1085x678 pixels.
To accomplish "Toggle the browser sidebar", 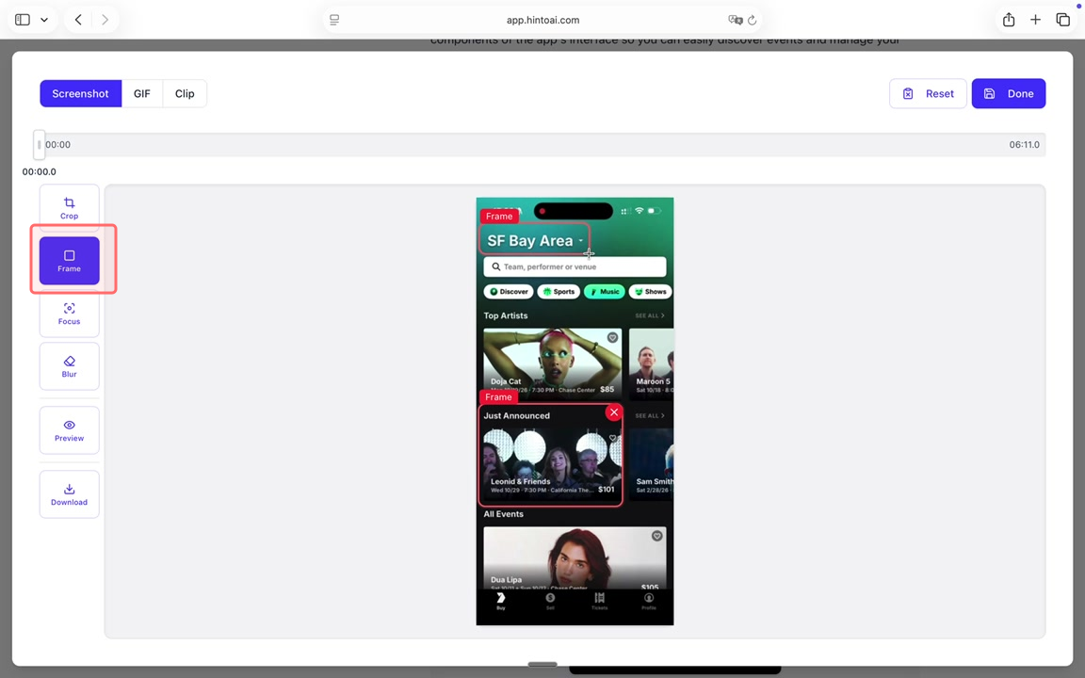I will coord(23,20).
